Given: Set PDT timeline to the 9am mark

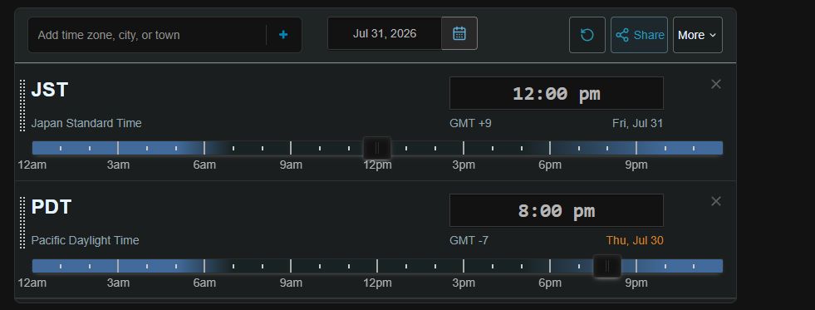Looking at the screenshot, I should (x=291, y=266).
